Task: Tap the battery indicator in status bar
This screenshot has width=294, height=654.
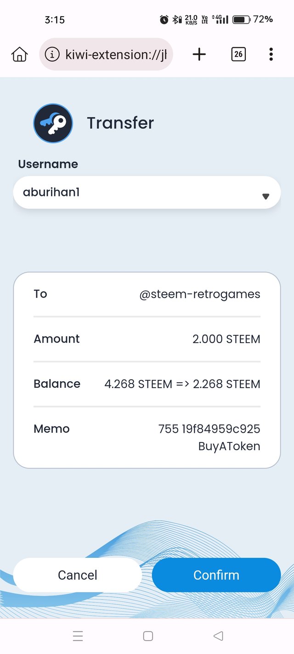Action: tap(241, 19)
